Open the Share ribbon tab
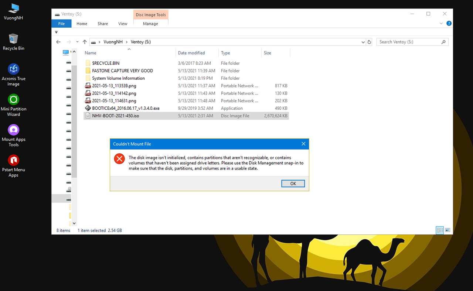 pyautogui.click(x=103, y=24)
